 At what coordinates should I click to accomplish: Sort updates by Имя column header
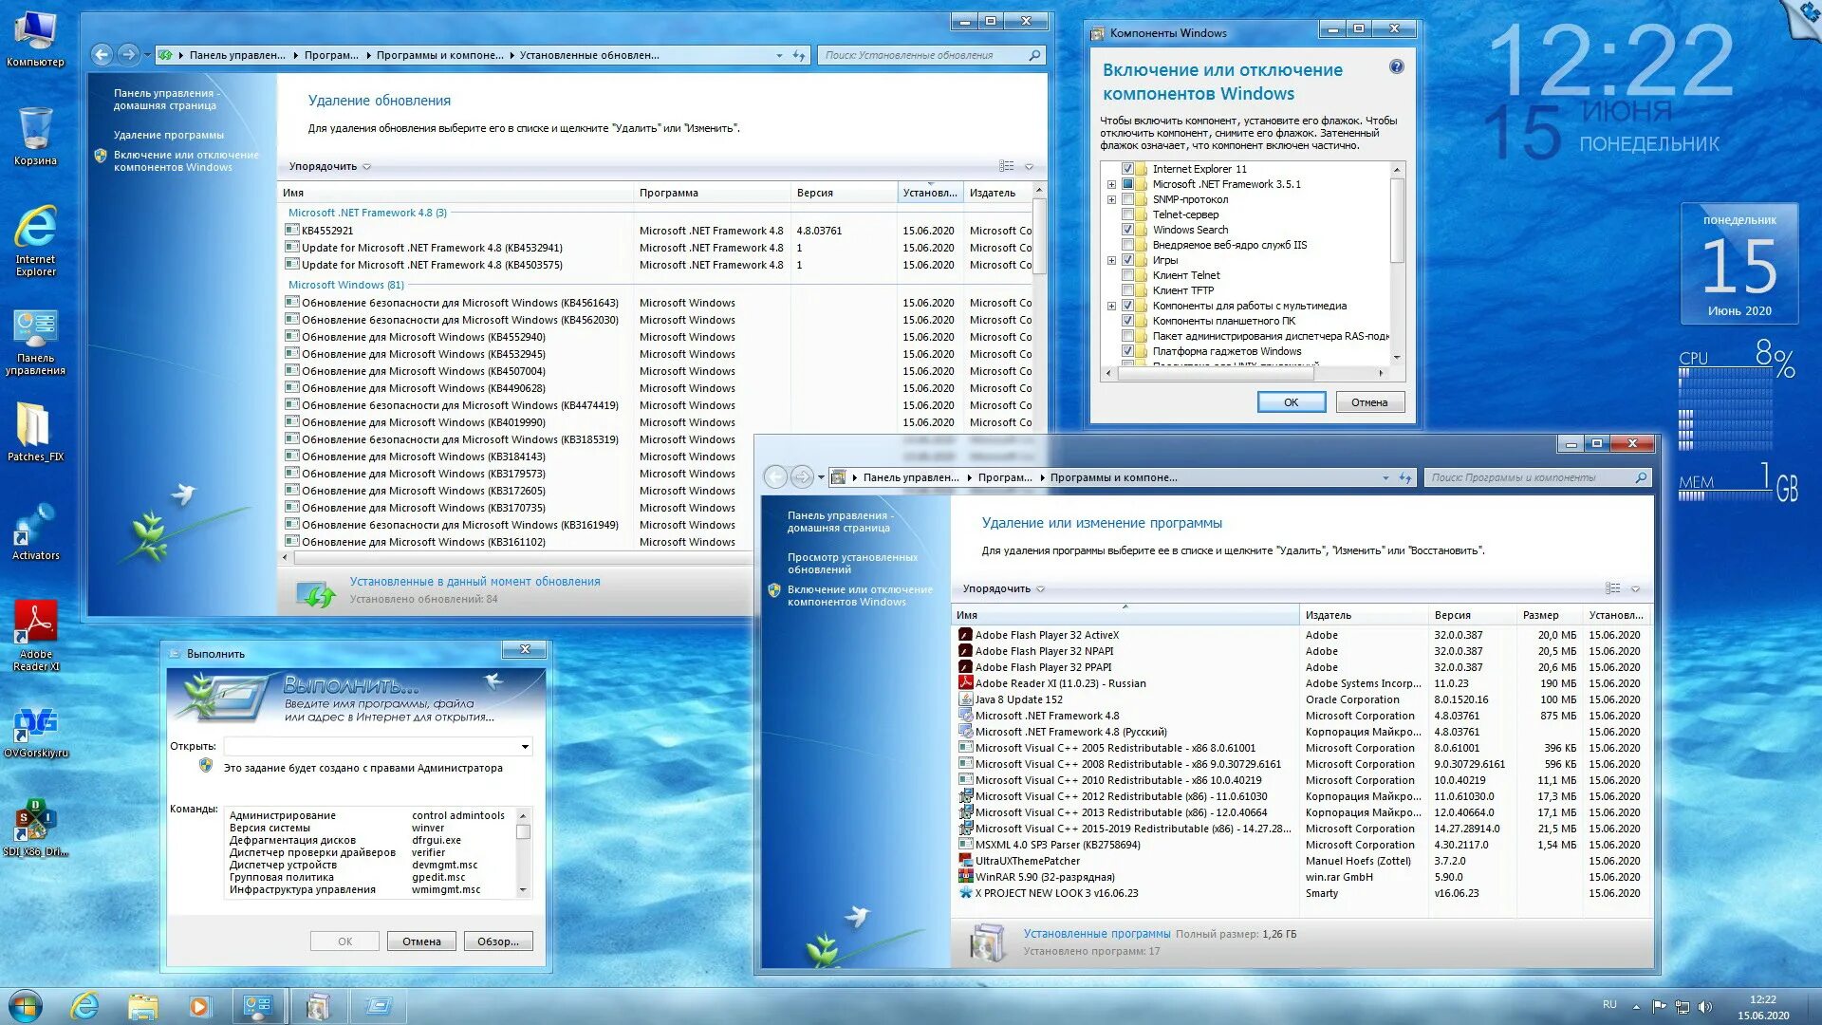[455, 193]
